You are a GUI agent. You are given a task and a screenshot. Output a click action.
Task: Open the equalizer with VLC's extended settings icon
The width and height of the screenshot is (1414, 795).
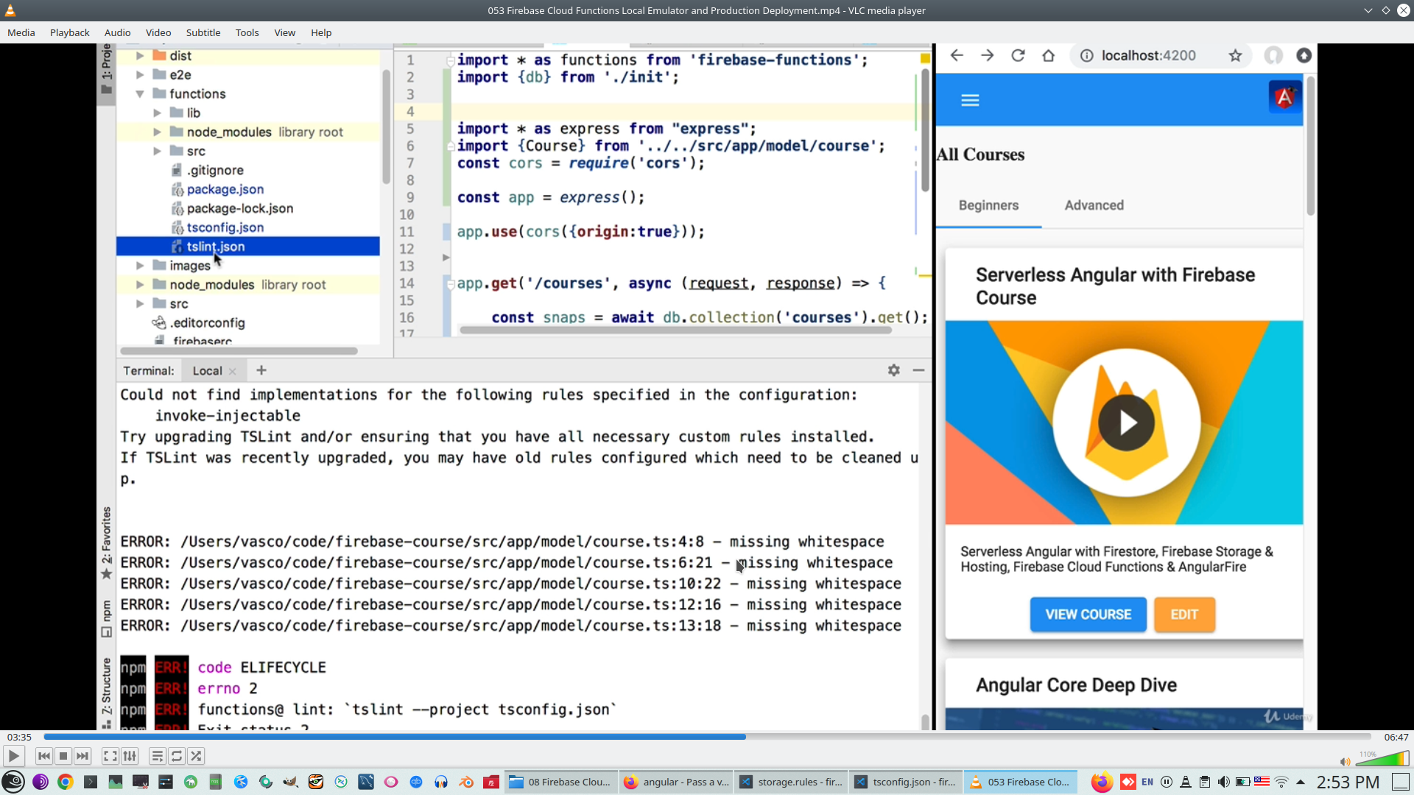(130, 756)
